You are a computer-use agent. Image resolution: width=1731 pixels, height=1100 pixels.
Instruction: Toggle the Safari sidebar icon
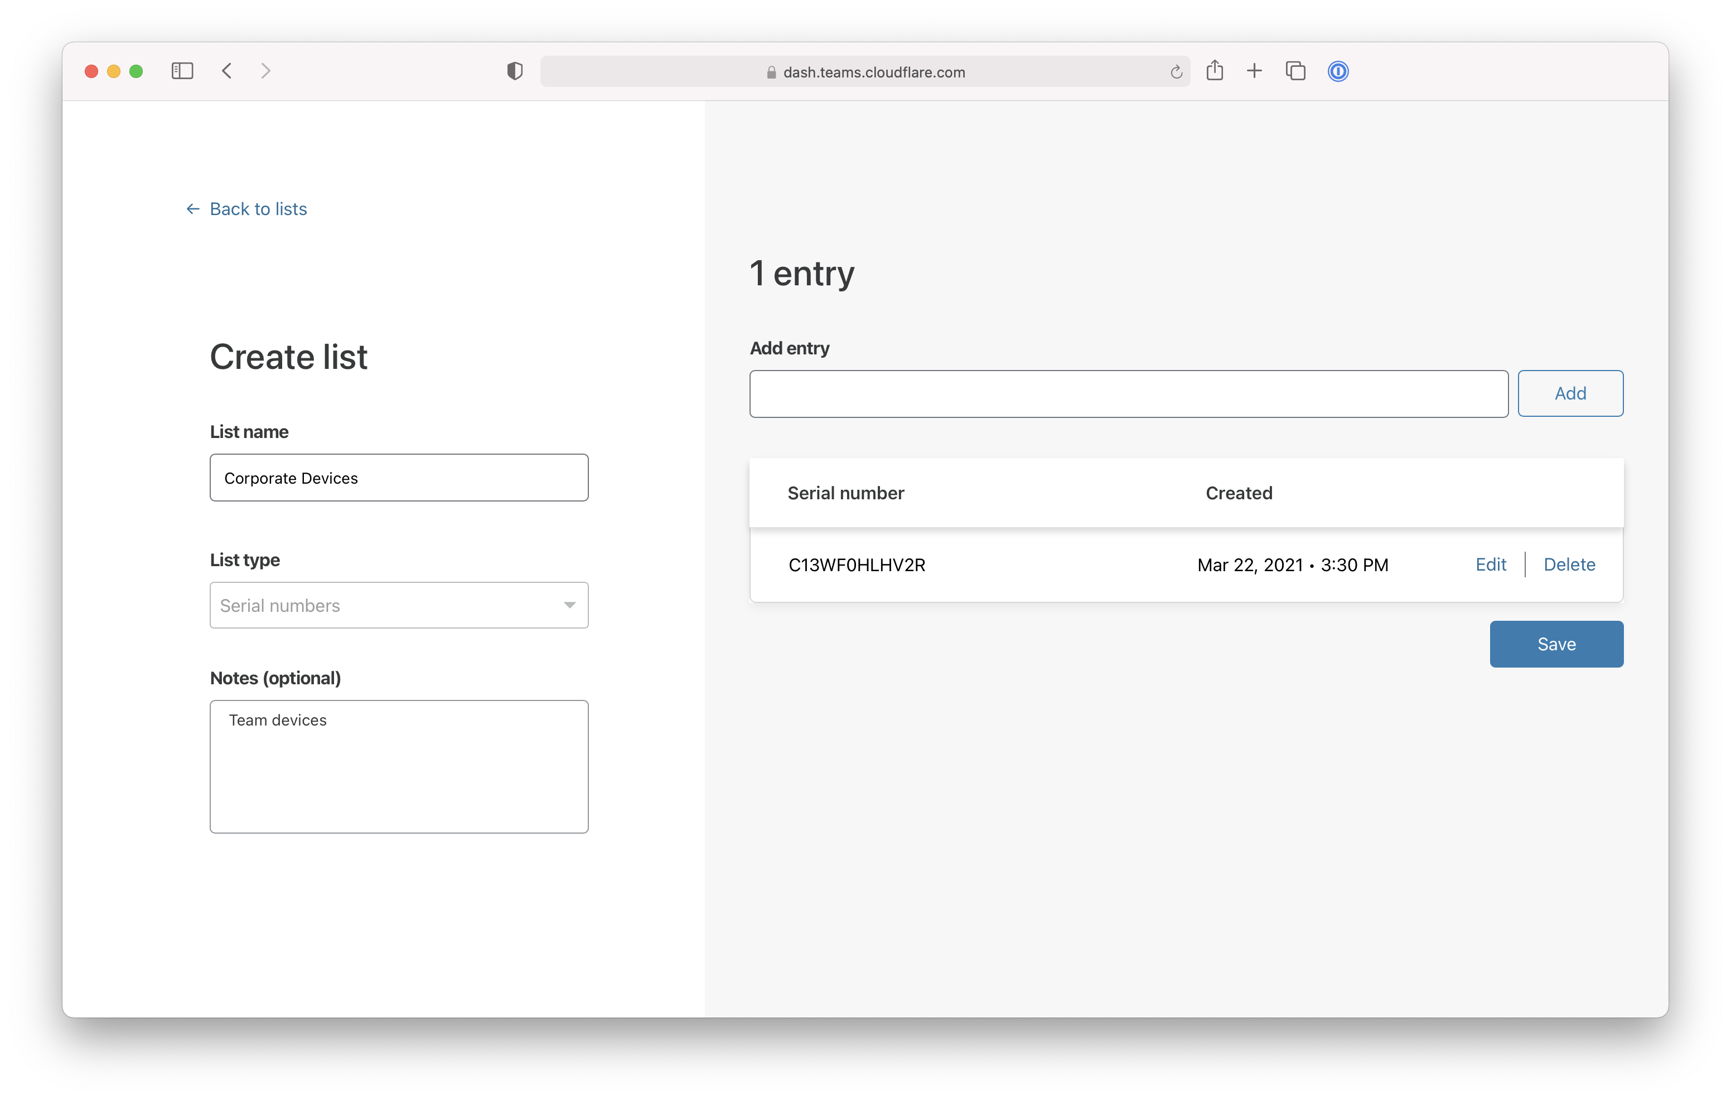[182, 71]
